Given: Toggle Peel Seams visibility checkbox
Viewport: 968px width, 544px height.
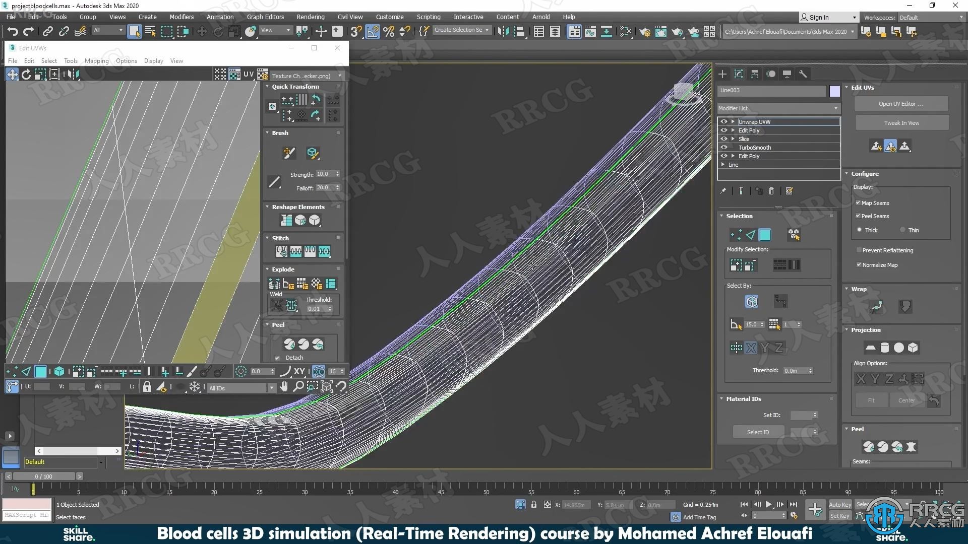Looking at the screenshot, I should [x=858, y=216].
